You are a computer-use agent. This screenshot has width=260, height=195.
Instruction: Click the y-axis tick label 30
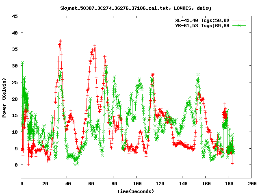coord(15,66)
